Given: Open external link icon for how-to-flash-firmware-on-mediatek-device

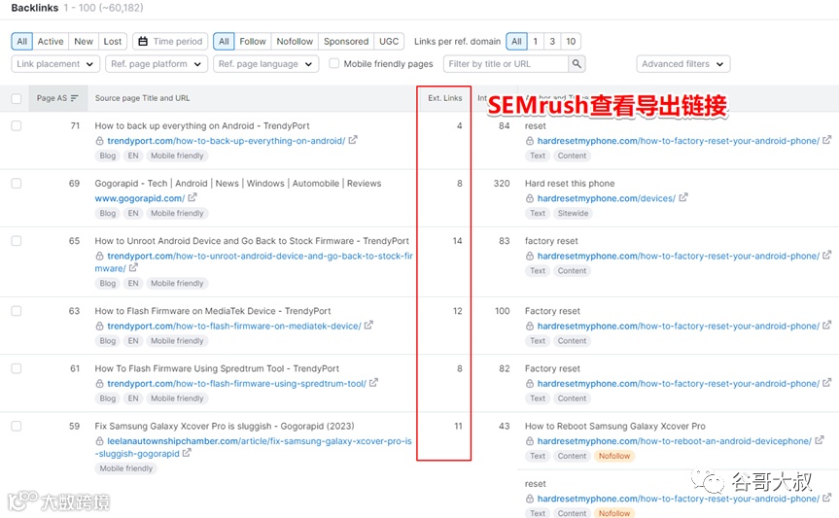Looking at the screenshot, I should pyautogui.click(x=368, y=326).
